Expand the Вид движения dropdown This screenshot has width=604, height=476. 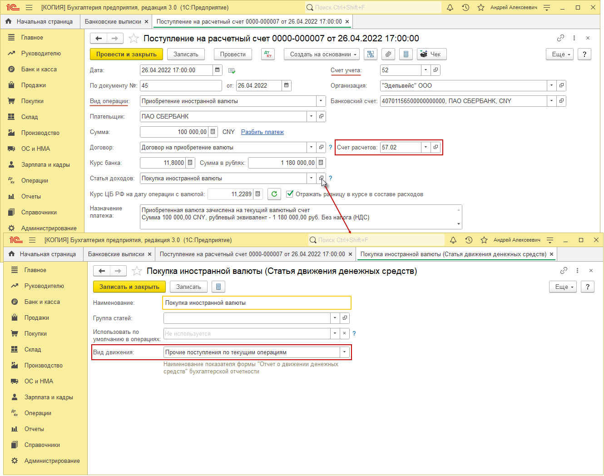[345, 352]
